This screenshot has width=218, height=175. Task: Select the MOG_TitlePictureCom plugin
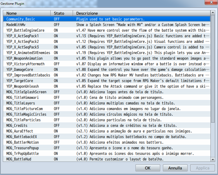tap(107, 109)
